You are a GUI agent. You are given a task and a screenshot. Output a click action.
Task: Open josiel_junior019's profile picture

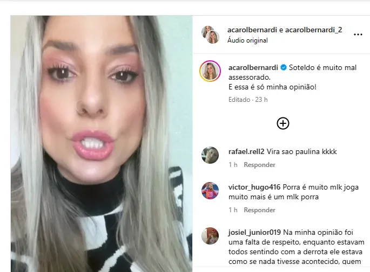pyautogui.click(x=210, y=236)
